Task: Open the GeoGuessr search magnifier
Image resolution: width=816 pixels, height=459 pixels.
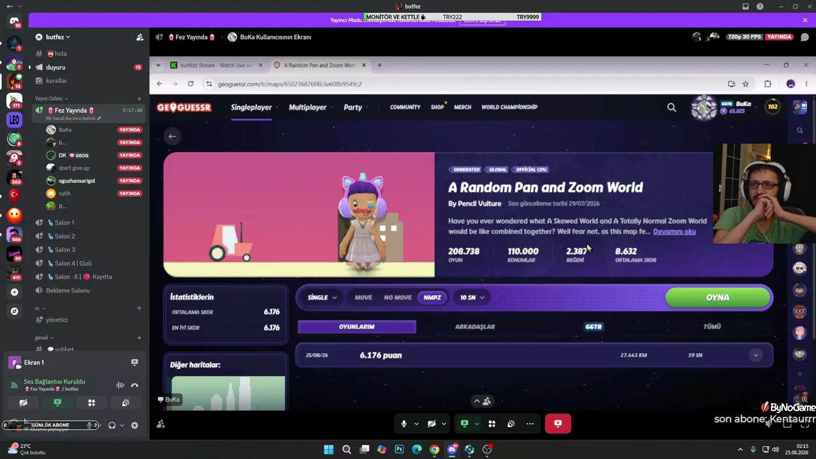Action: 671,108
